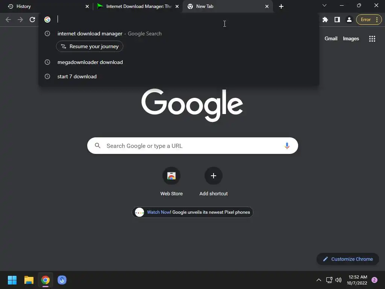This screenshot has height=289, width=385.
Task: Click the magnifier icon in search box
Action: [97, 146]
